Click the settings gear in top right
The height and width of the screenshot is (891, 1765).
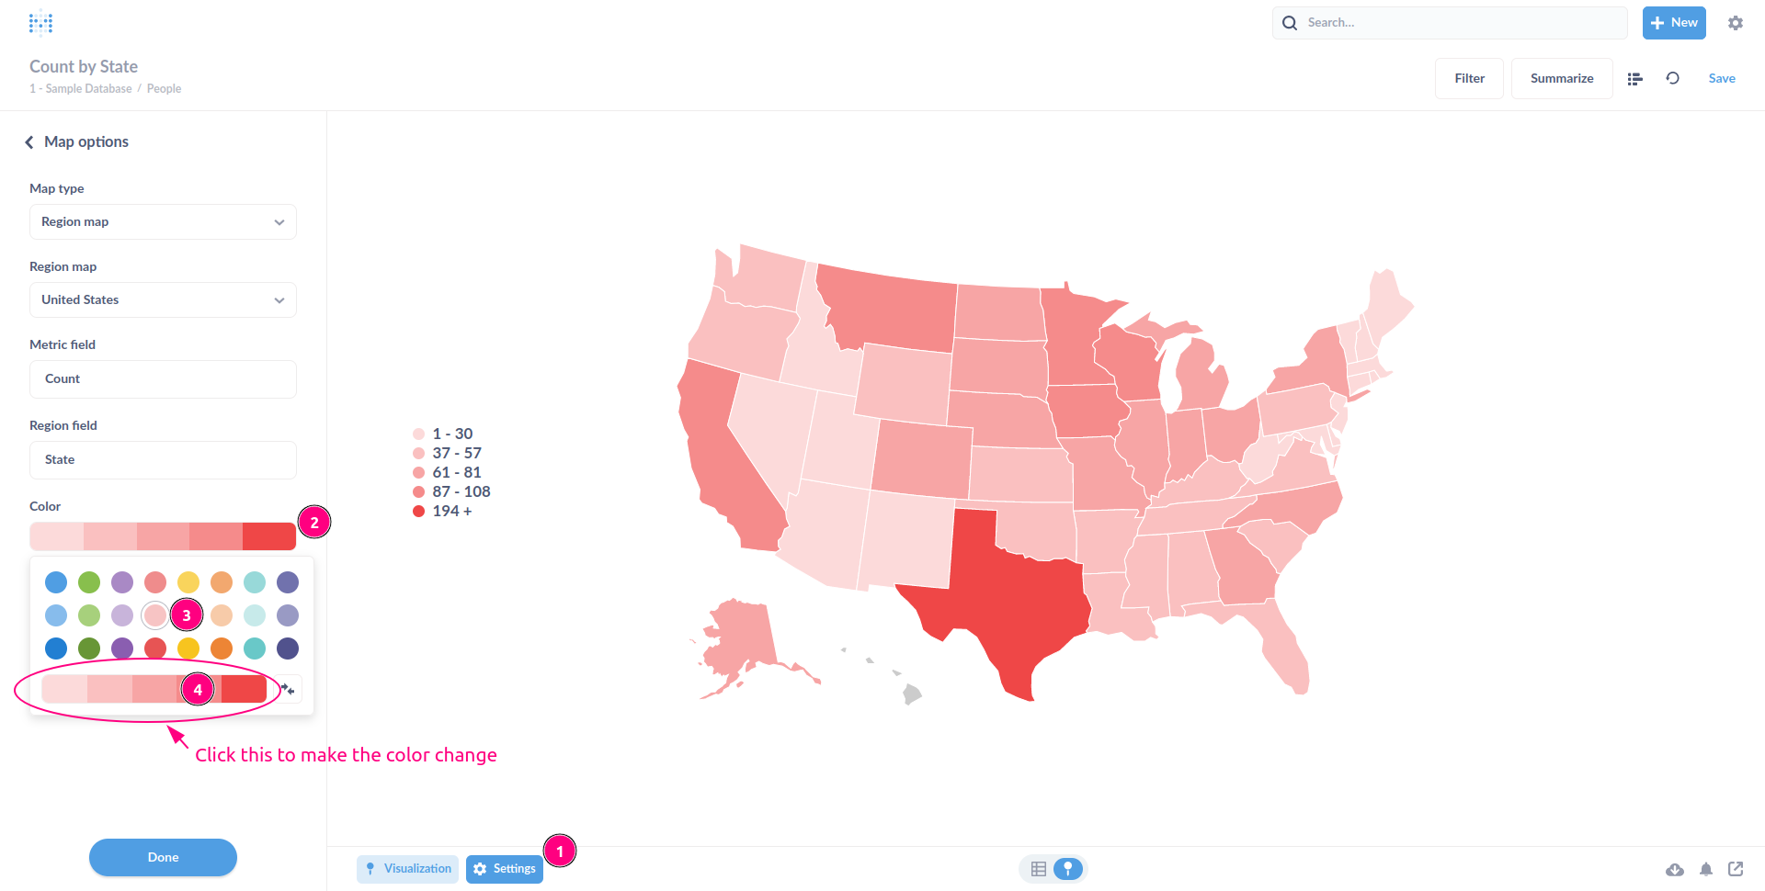pos(1737,22)
